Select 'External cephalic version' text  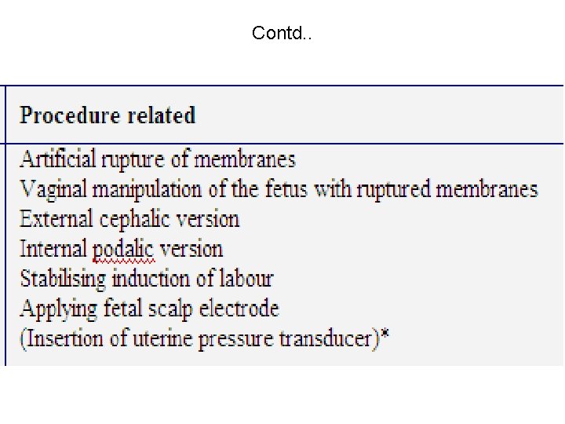[129, 219]
